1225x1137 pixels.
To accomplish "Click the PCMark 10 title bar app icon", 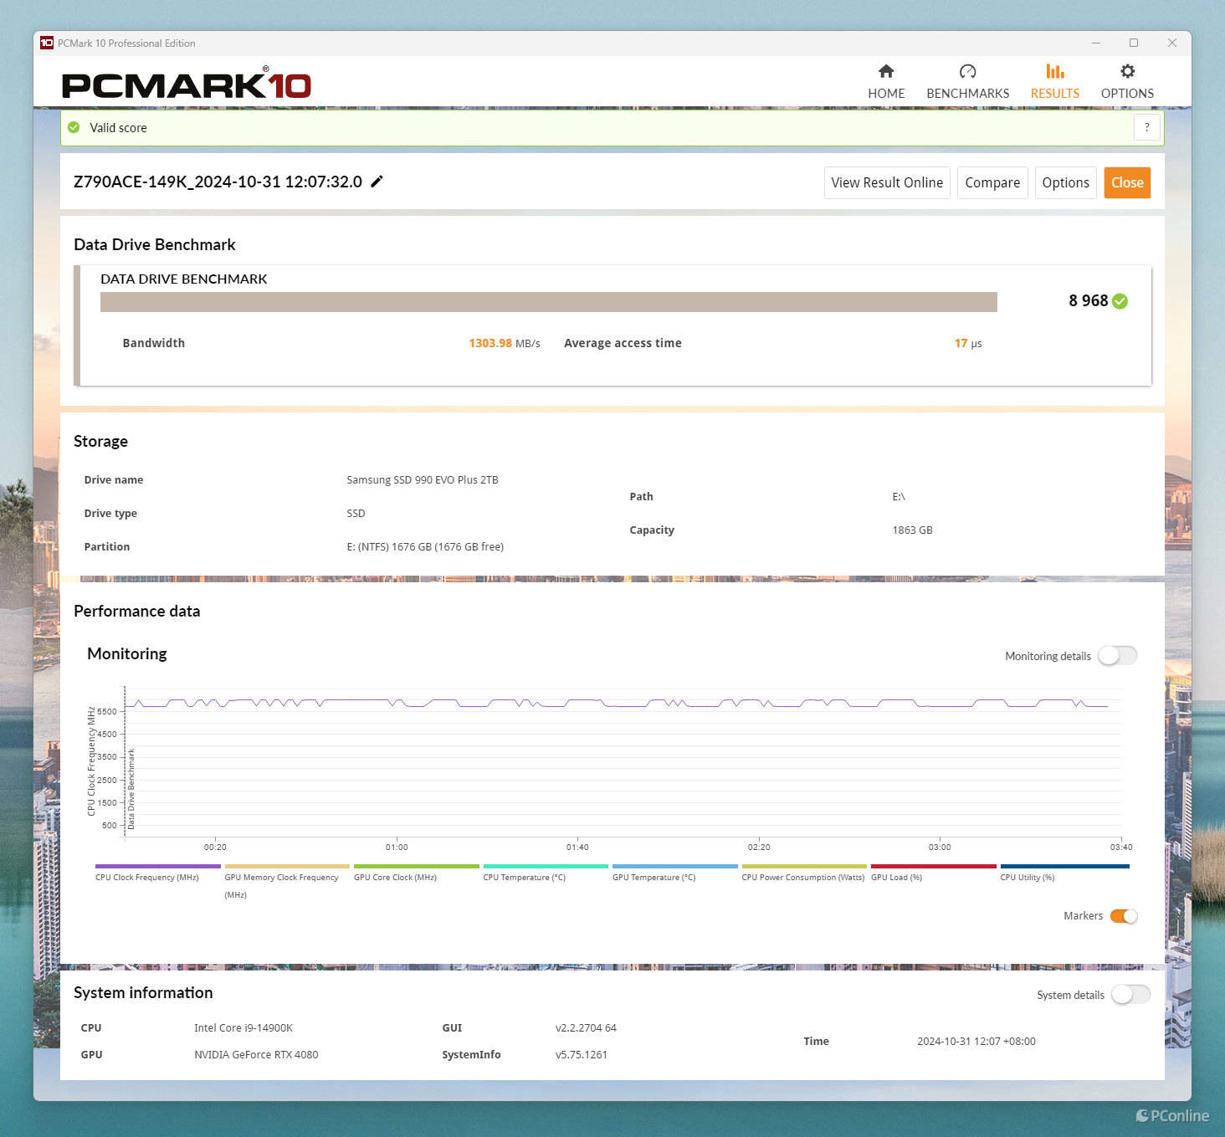I will click(47, 43).
